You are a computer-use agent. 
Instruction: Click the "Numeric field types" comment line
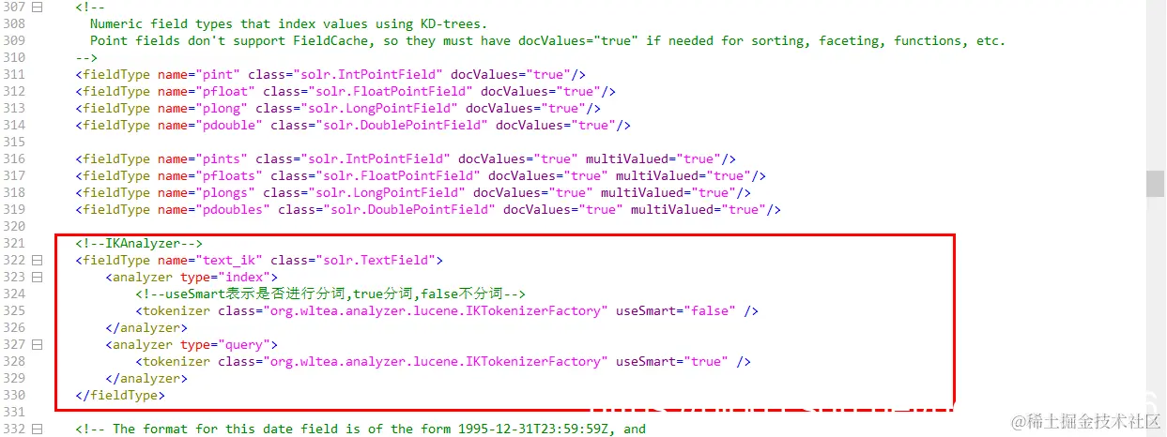pos(289,23)
